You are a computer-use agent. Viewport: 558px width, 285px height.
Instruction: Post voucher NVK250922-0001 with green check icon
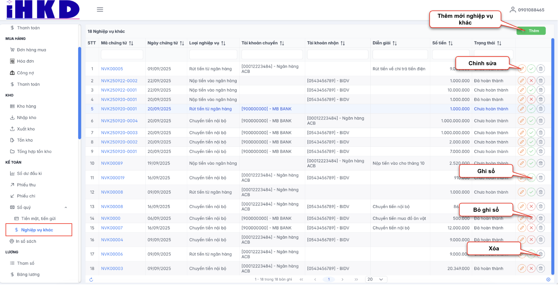[x=531, y=90]
